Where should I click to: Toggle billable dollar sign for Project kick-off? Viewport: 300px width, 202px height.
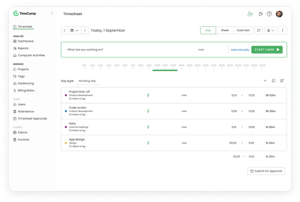[x=148, y=95]
